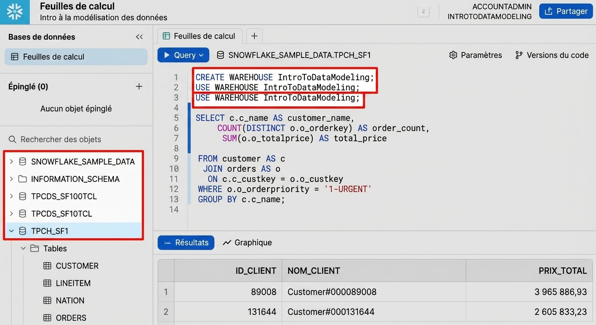
Task: Open a new worksheet tab with plus
Action: 254,36
